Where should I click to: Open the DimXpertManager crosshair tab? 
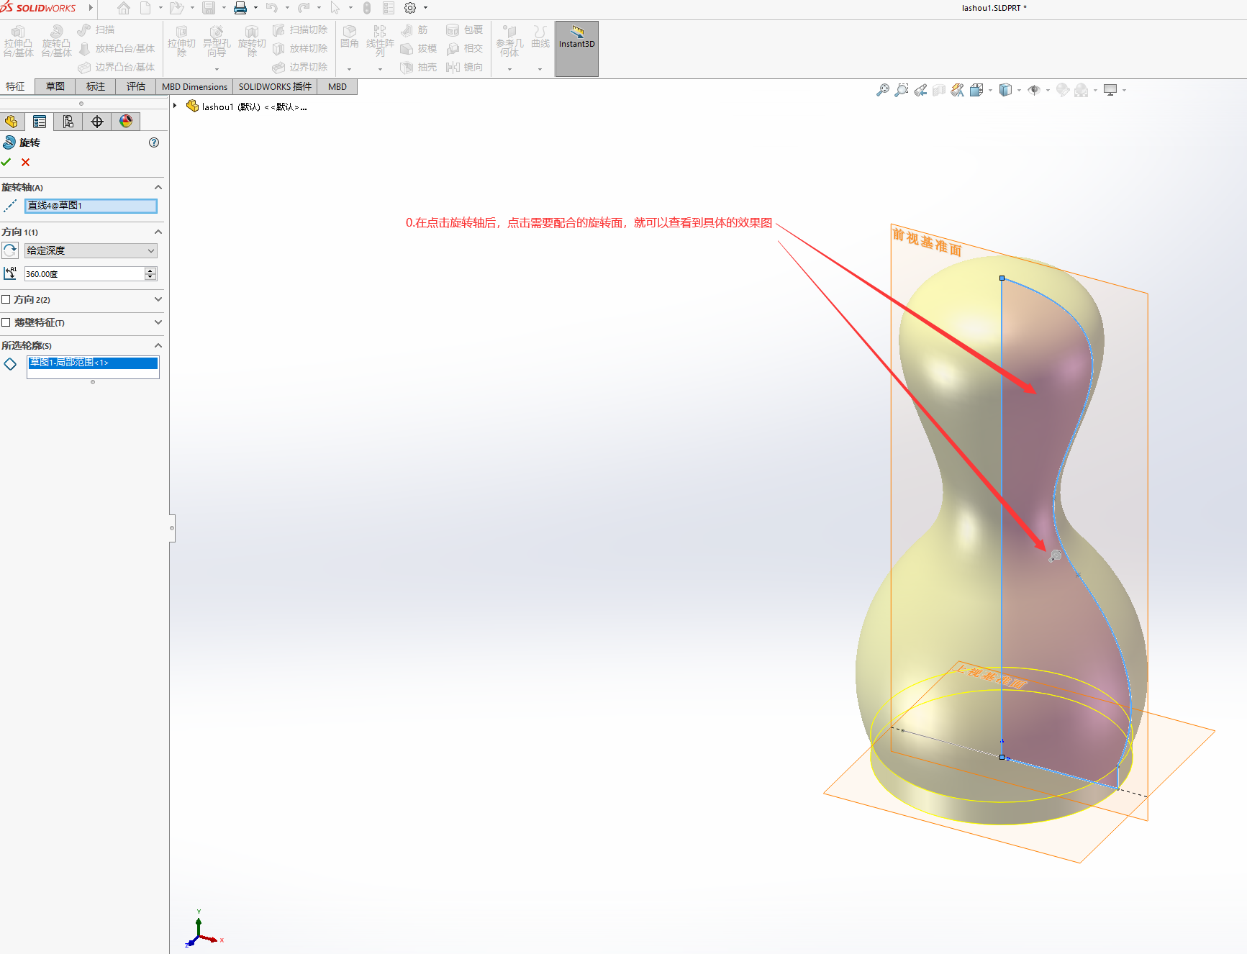[x=97, y=122]
